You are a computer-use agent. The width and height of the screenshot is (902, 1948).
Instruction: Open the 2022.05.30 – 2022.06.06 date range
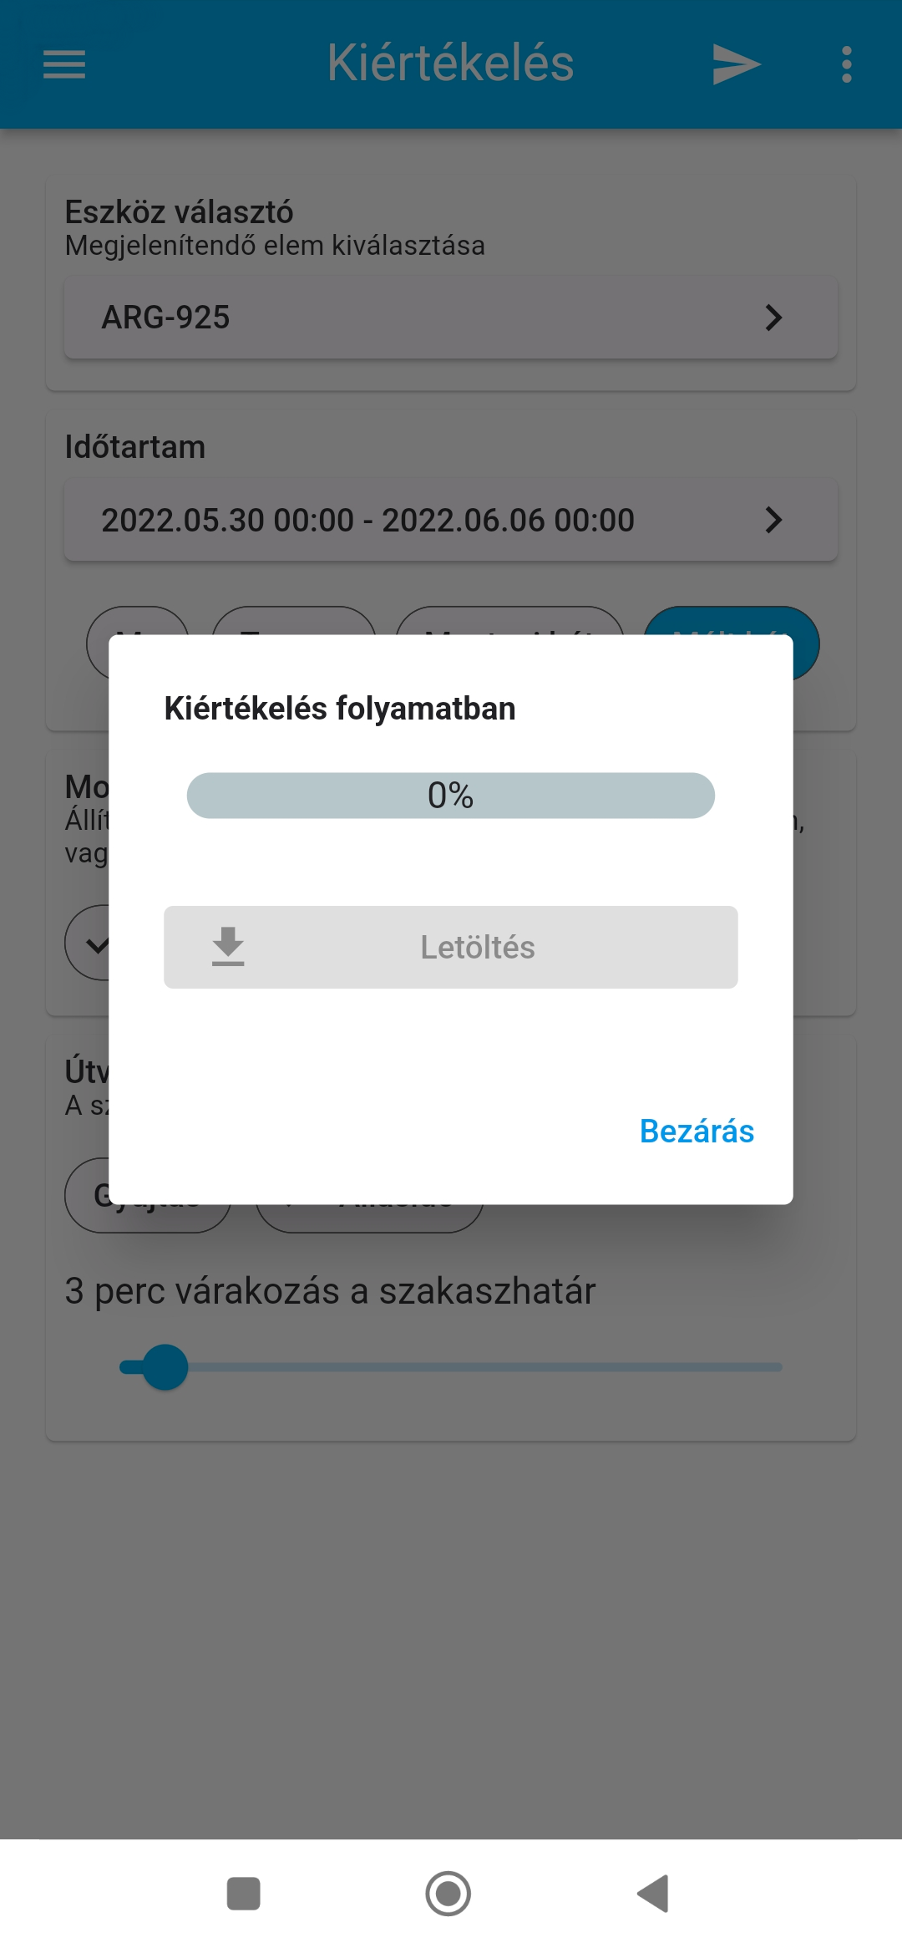tap(367, 520)
